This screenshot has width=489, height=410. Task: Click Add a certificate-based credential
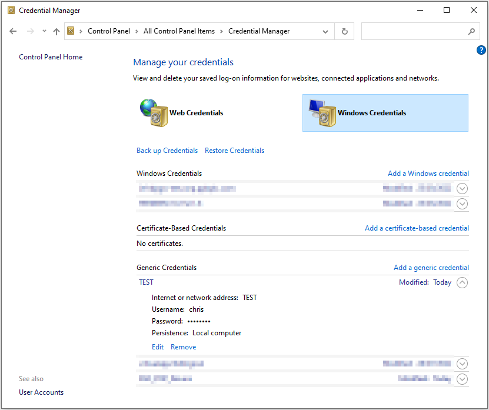[417, 228]
